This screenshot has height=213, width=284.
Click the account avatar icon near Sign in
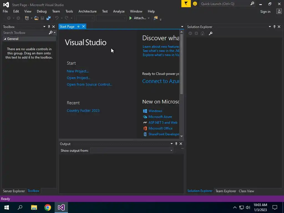[279, 11]
